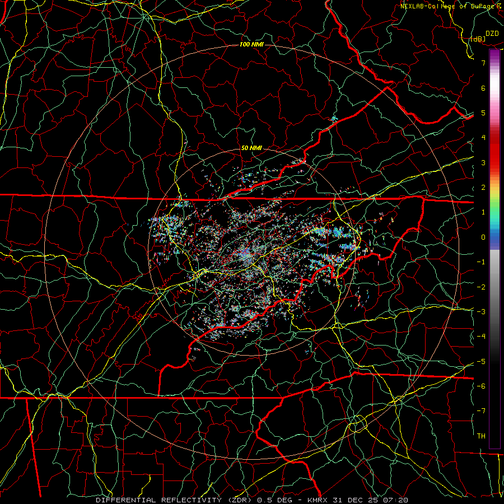504x504 pixels.
Task: Click the [dB] units label
Action: tap(478, 39)
